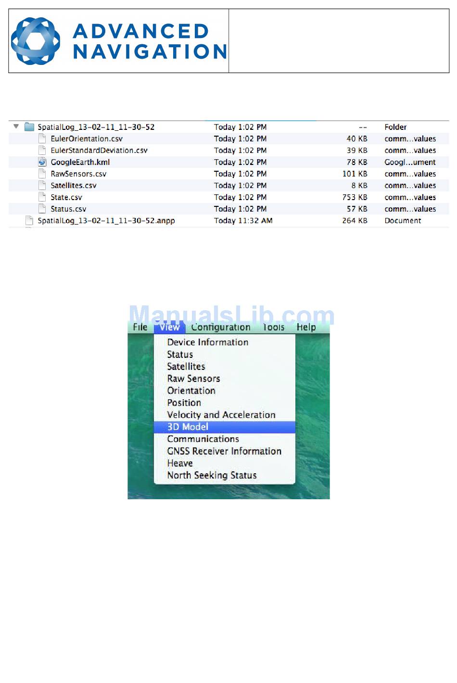Click the RawSensors.csv file icon
Image resolution: width=457 pixels, height=683 pixels.
click(x=42, y=174)
